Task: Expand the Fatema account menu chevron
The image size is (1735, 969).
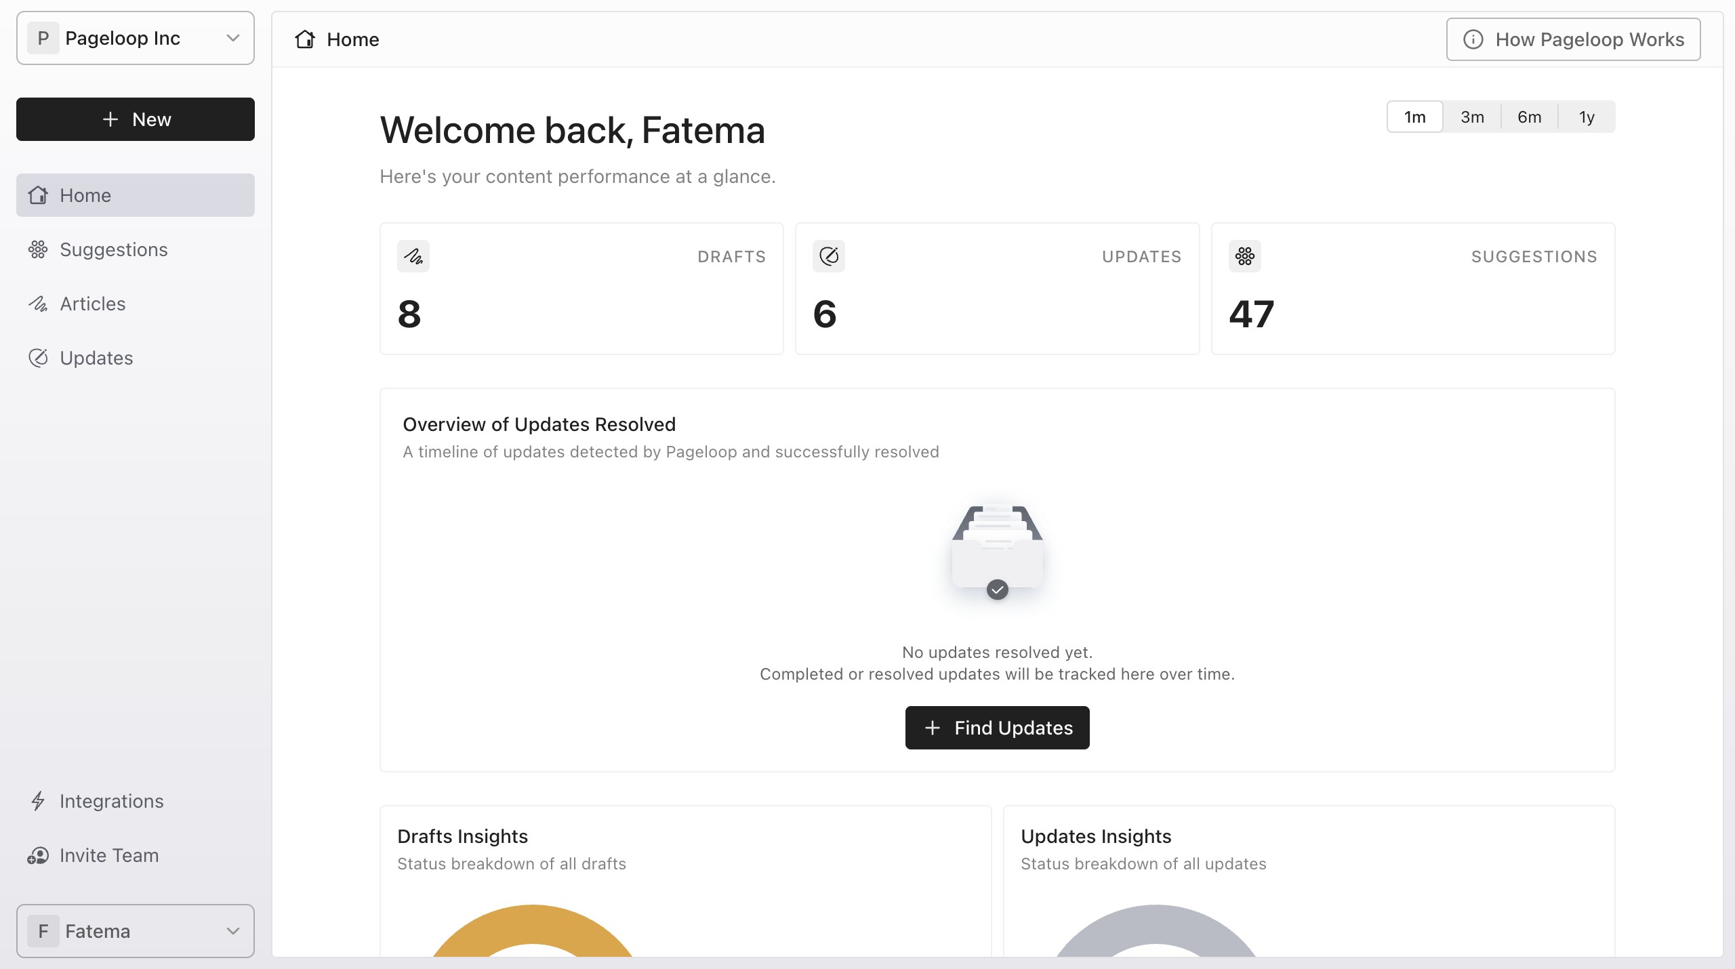Action: 233,931
